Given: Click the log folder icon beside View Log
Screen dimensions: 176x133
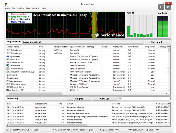Looking at the screenshot, I should 120,98.
